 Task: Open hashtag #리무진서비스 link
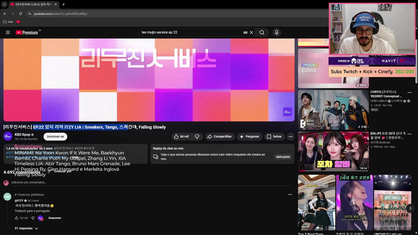click(x=64, y=149)
